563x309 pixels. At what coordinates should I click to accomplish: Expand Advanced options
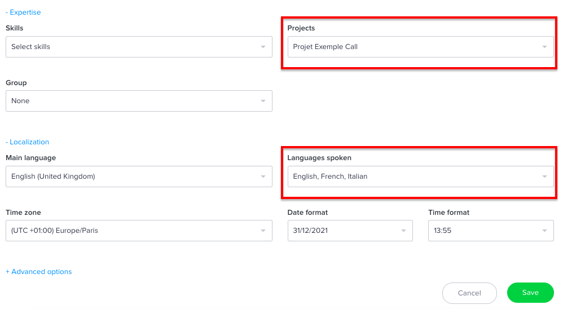point(39,272)
